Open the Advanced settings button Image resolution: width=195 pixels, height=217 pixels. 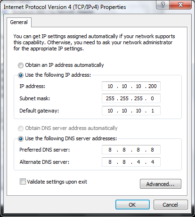click(161, 184)
